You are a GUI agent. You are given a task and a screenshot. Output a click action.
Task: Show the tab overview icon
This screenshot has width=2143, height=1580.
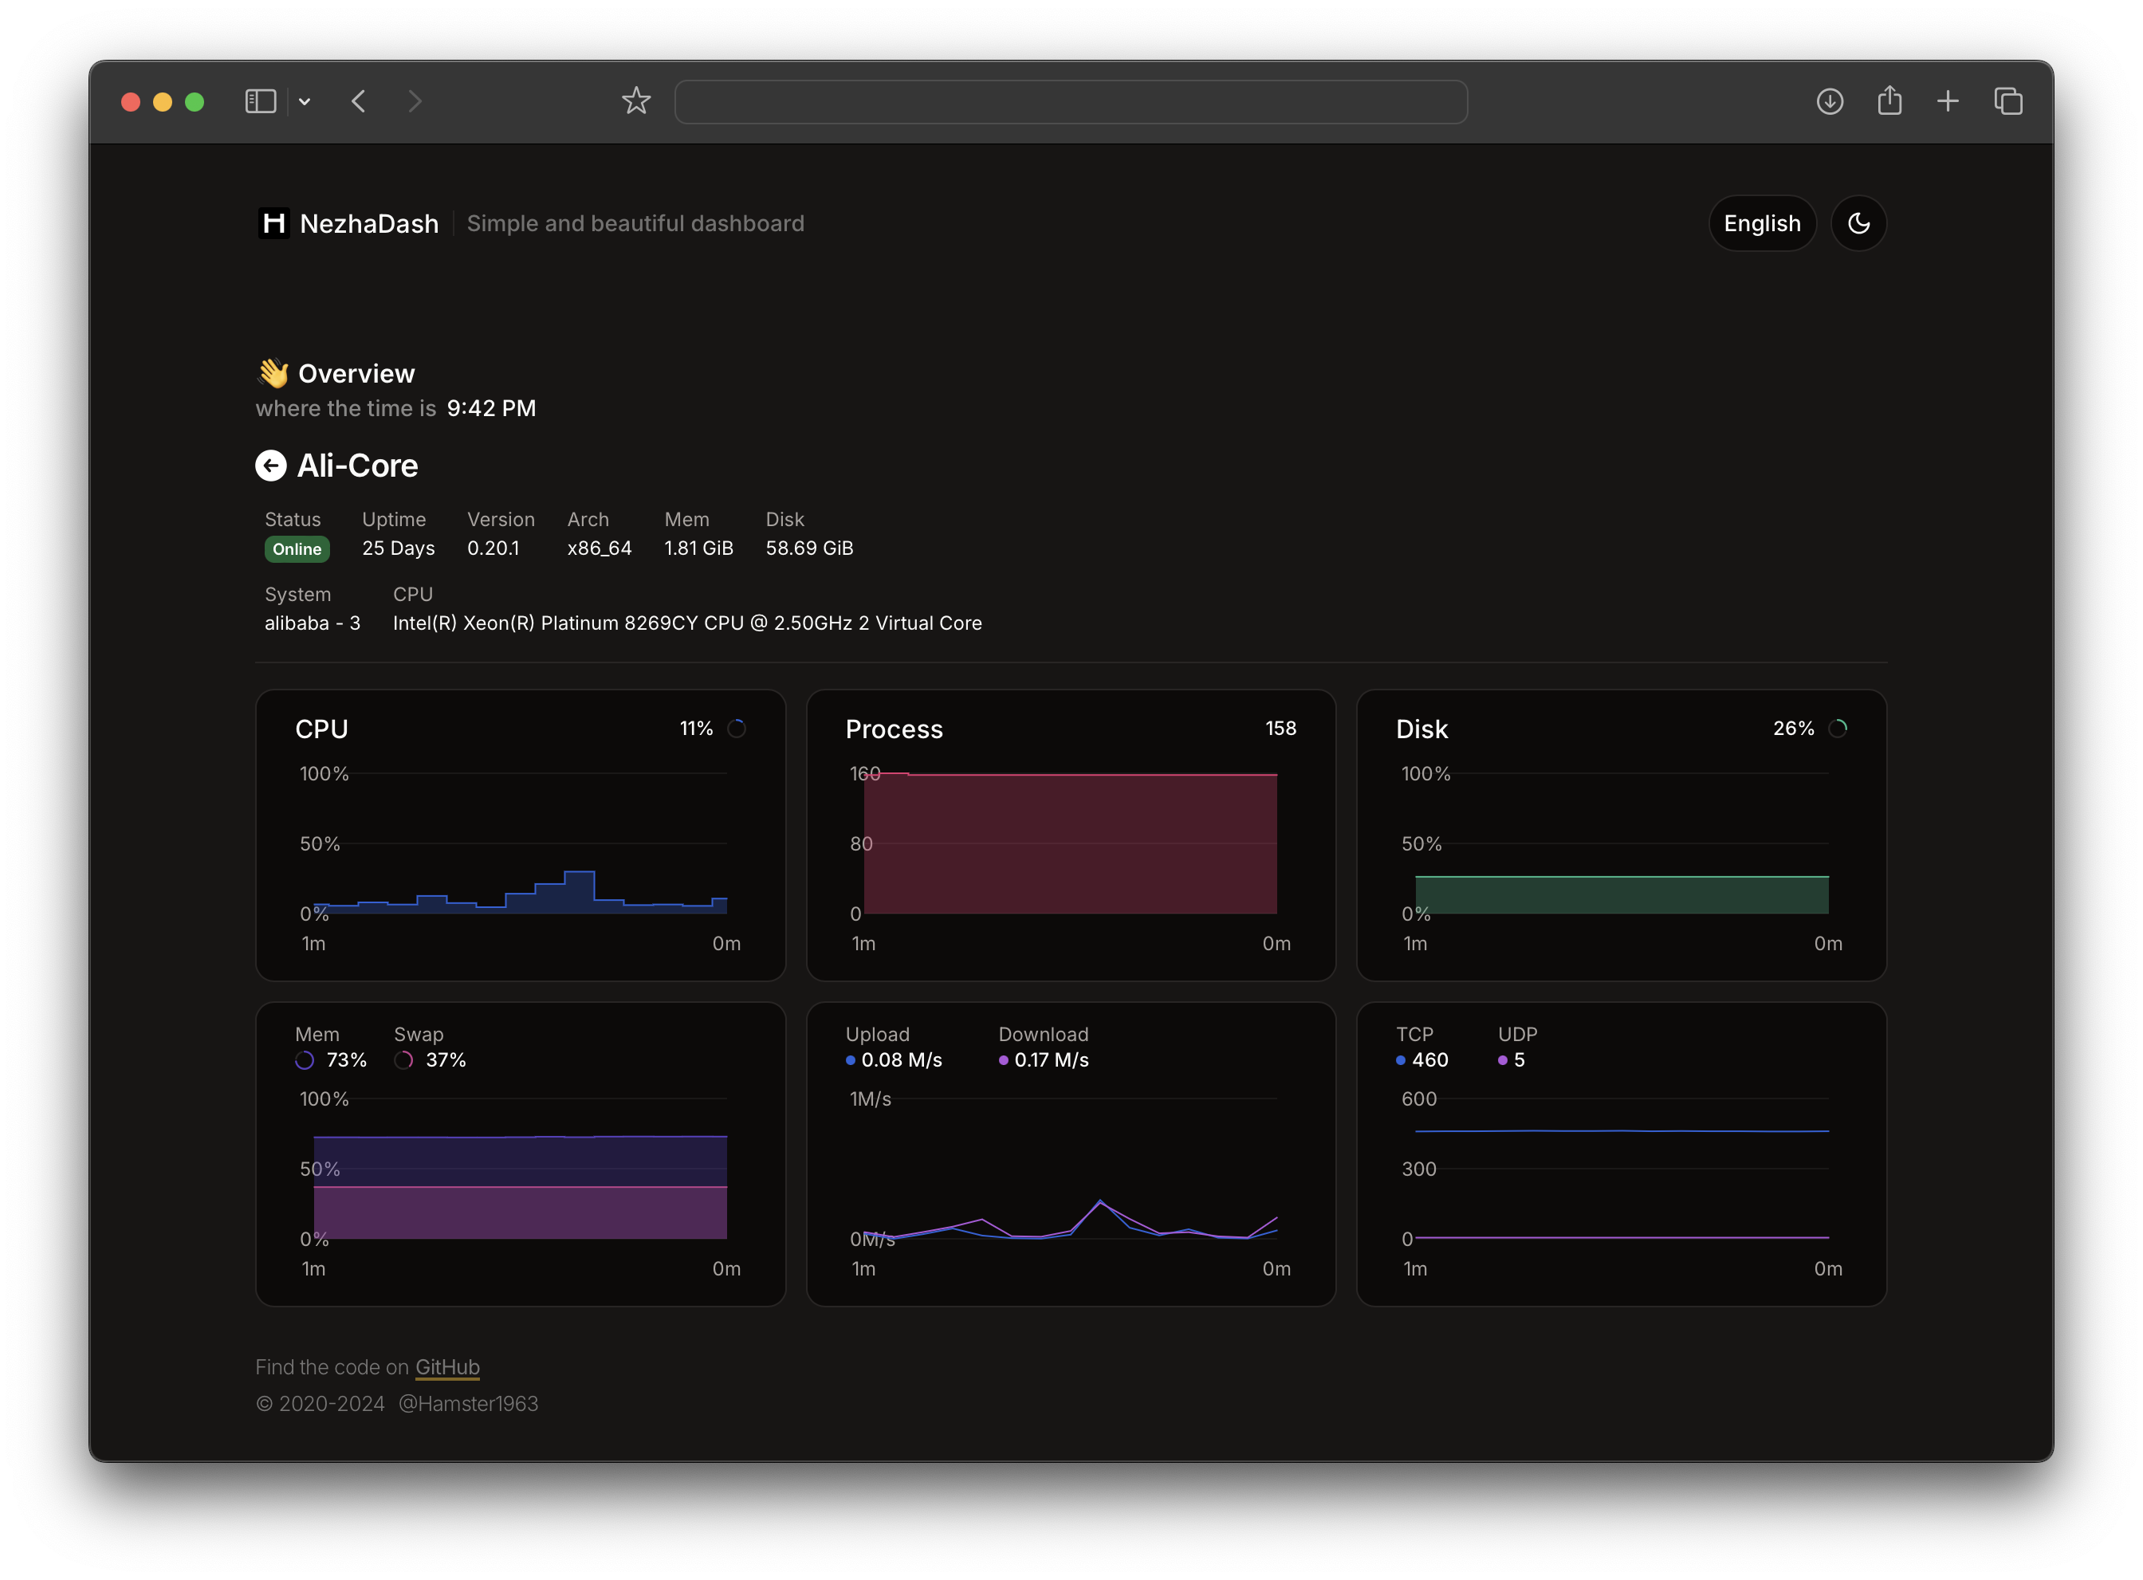click(2007, 101)
